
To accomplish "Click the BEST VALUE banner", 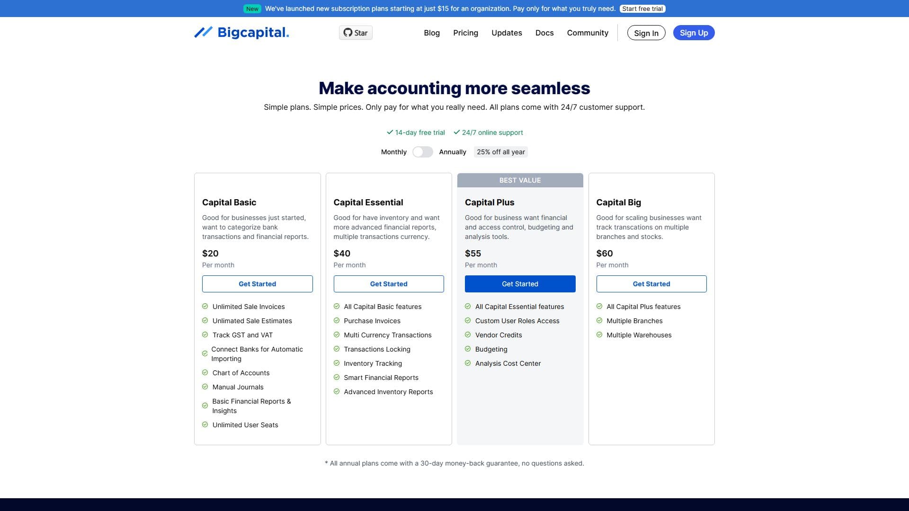I will click(520, 180).
